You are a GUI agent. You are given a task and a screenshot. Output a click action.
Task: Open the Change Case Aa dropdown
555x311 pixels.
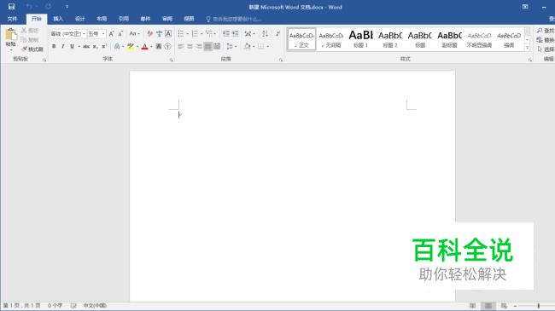(134, 33)
